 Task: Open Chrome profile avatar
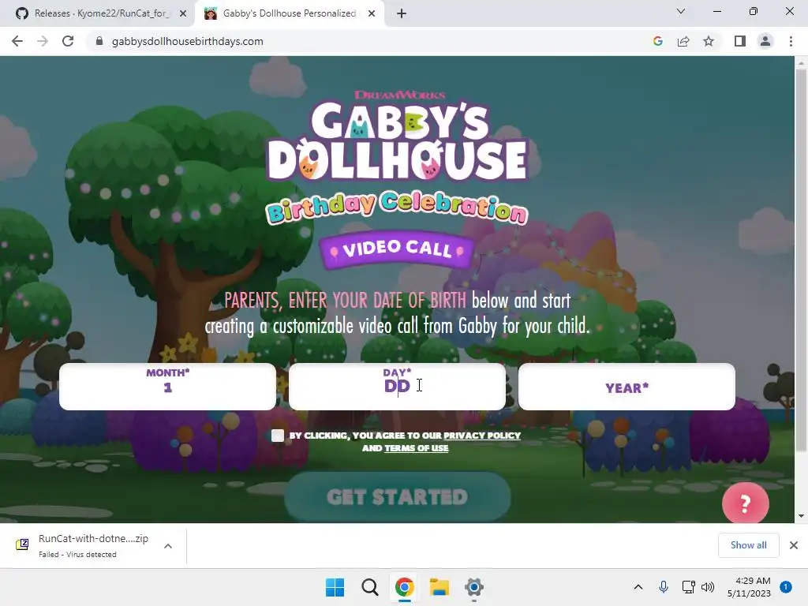[765, 41]
